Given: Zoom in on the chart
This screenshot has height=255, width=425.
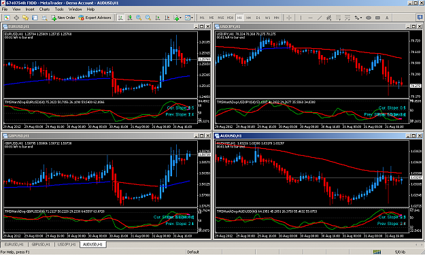Looking at the screenshot, I should click(x=139, y=18).
